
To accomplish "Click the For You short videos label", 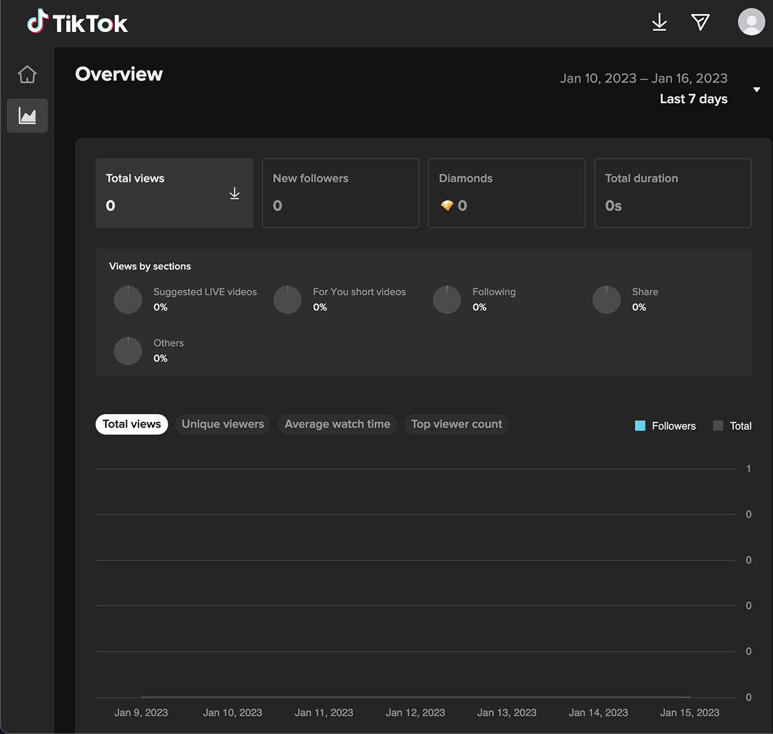I will click(x=359, y=292).
